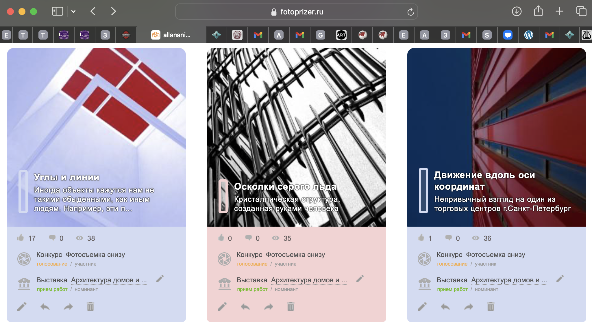Click thumbs-up icon on 'Углы и линии' card

coord(21,238)
